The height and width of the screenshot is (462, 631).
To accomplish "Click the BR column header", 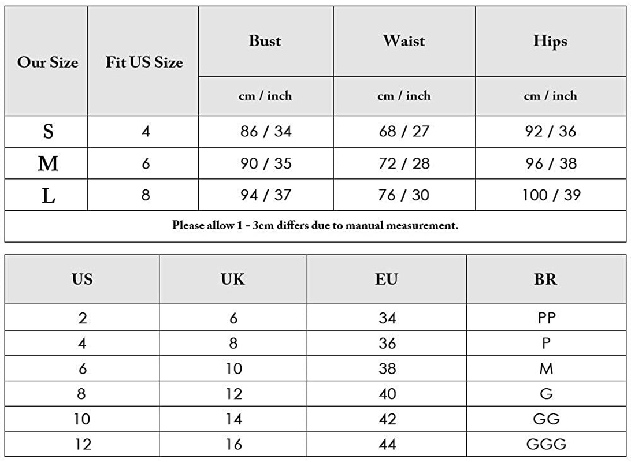I will point(546,279).
